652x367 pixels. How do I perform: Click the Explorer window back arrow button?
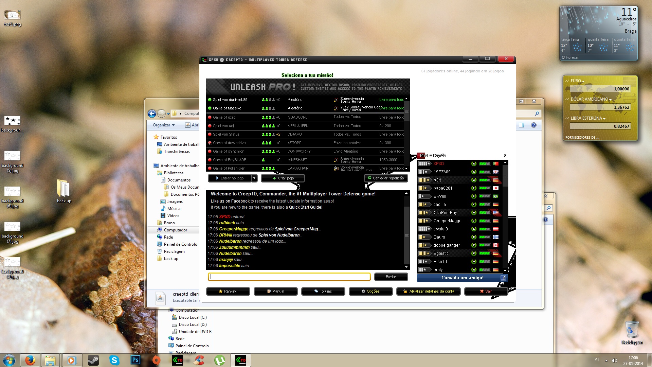[152, 113]
